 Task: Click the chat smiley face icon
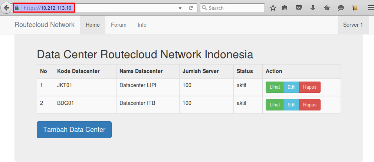point(341,8)
